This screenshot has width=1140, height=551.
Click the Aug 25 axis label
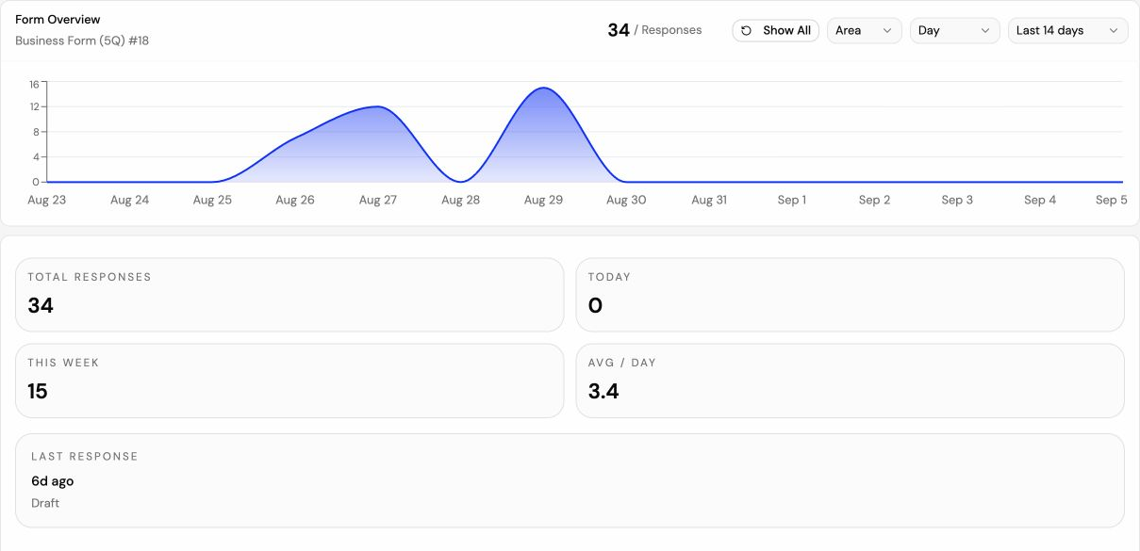(x=212, y=200)
